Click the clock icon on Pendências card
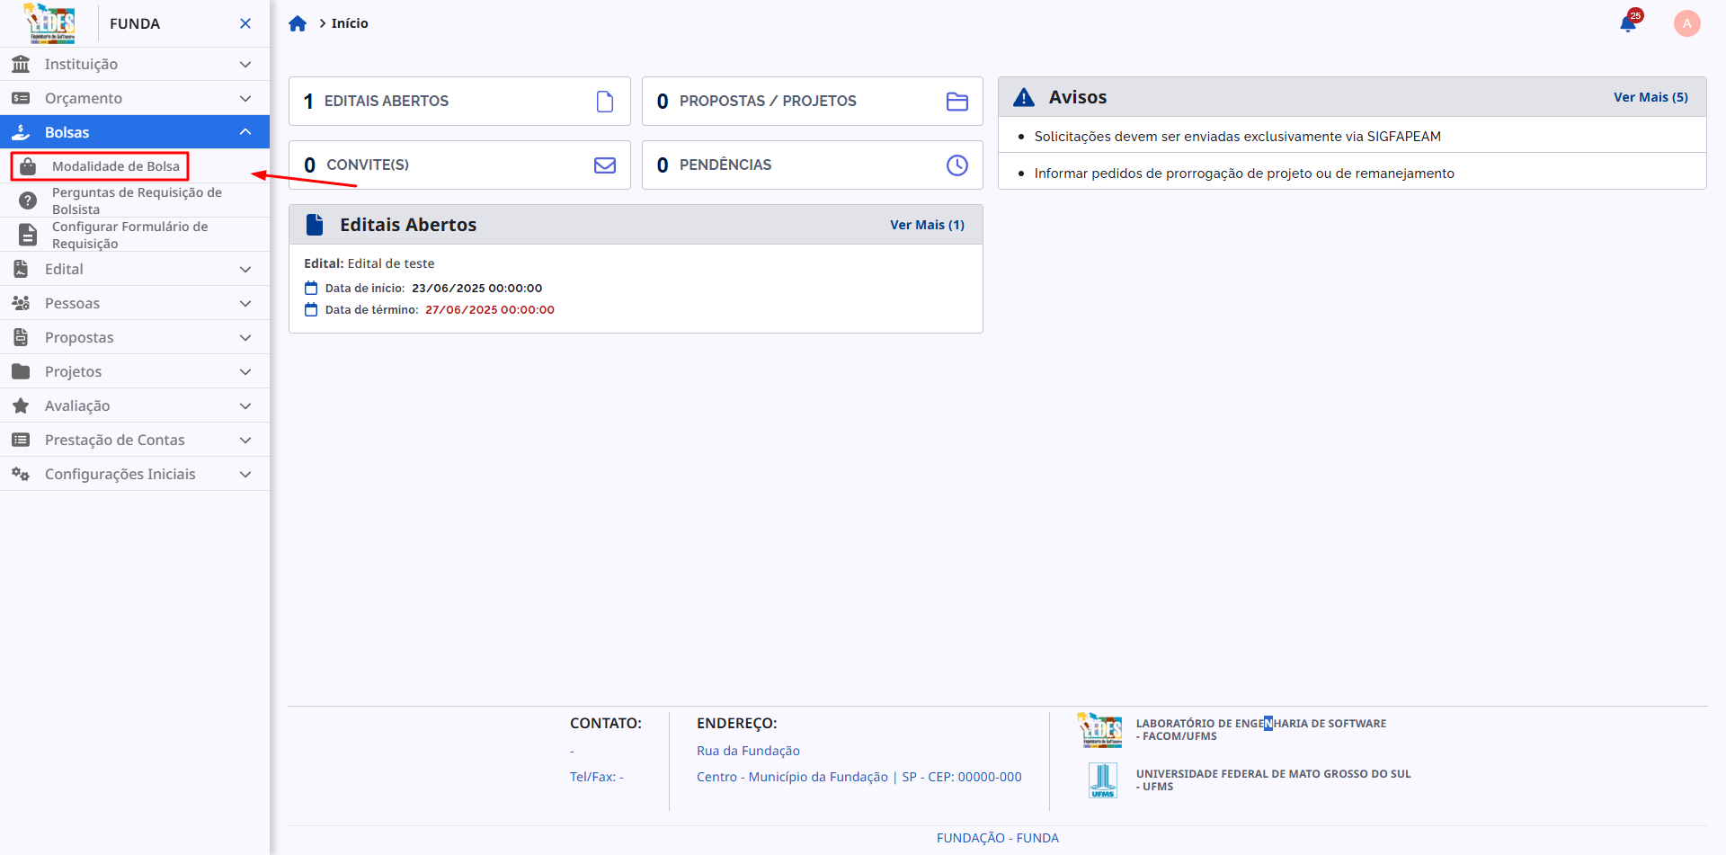 pyautogui.click(x=956, y=165)
